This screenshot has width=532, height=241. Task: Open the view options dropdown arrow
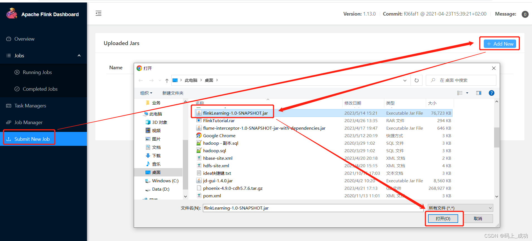pos(467,93)
